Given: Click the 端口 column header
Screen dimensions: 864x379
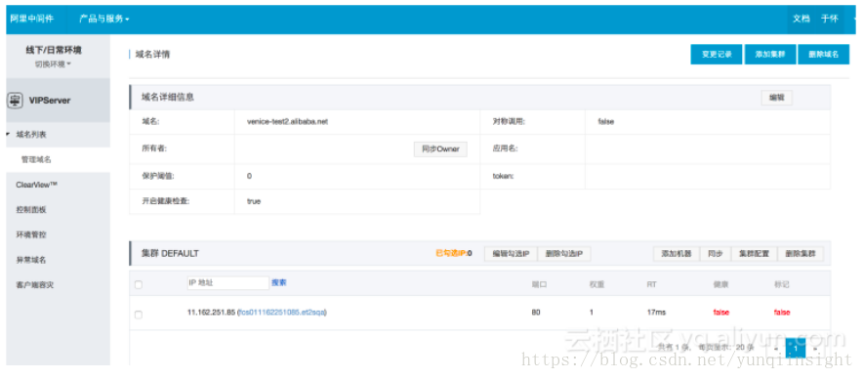Looking at the screenshot, I should (x=539, y=284).
